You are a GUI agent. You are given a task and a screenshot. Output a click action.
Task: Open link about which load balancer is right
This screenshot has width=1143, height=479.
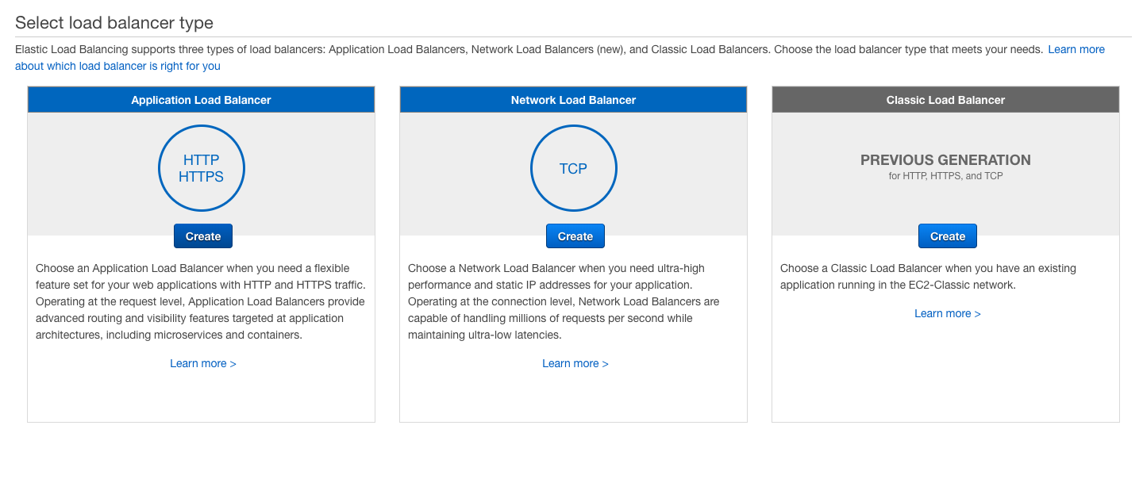click(x=117, y=65)
